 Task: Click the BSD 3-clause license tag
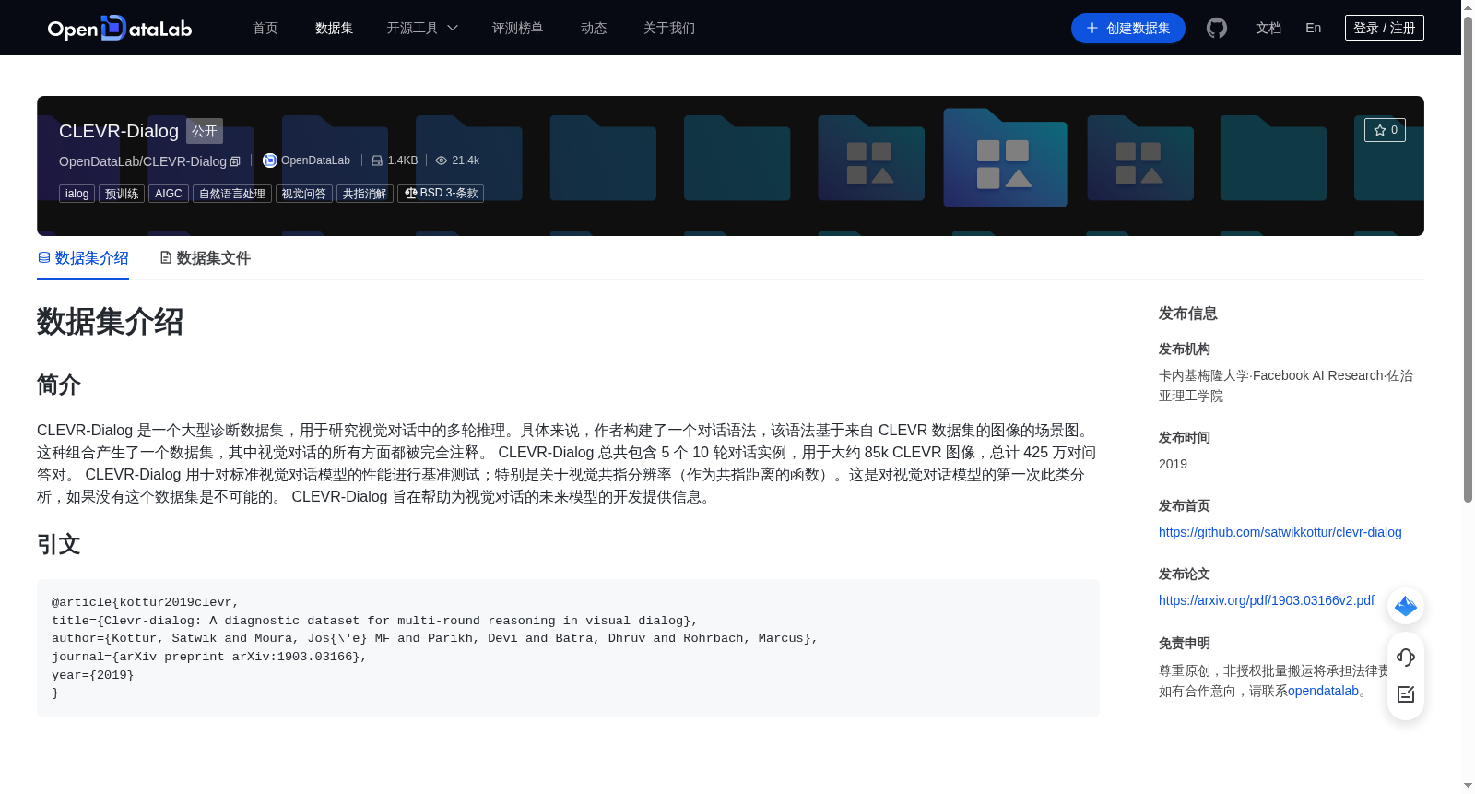point(441,194)
